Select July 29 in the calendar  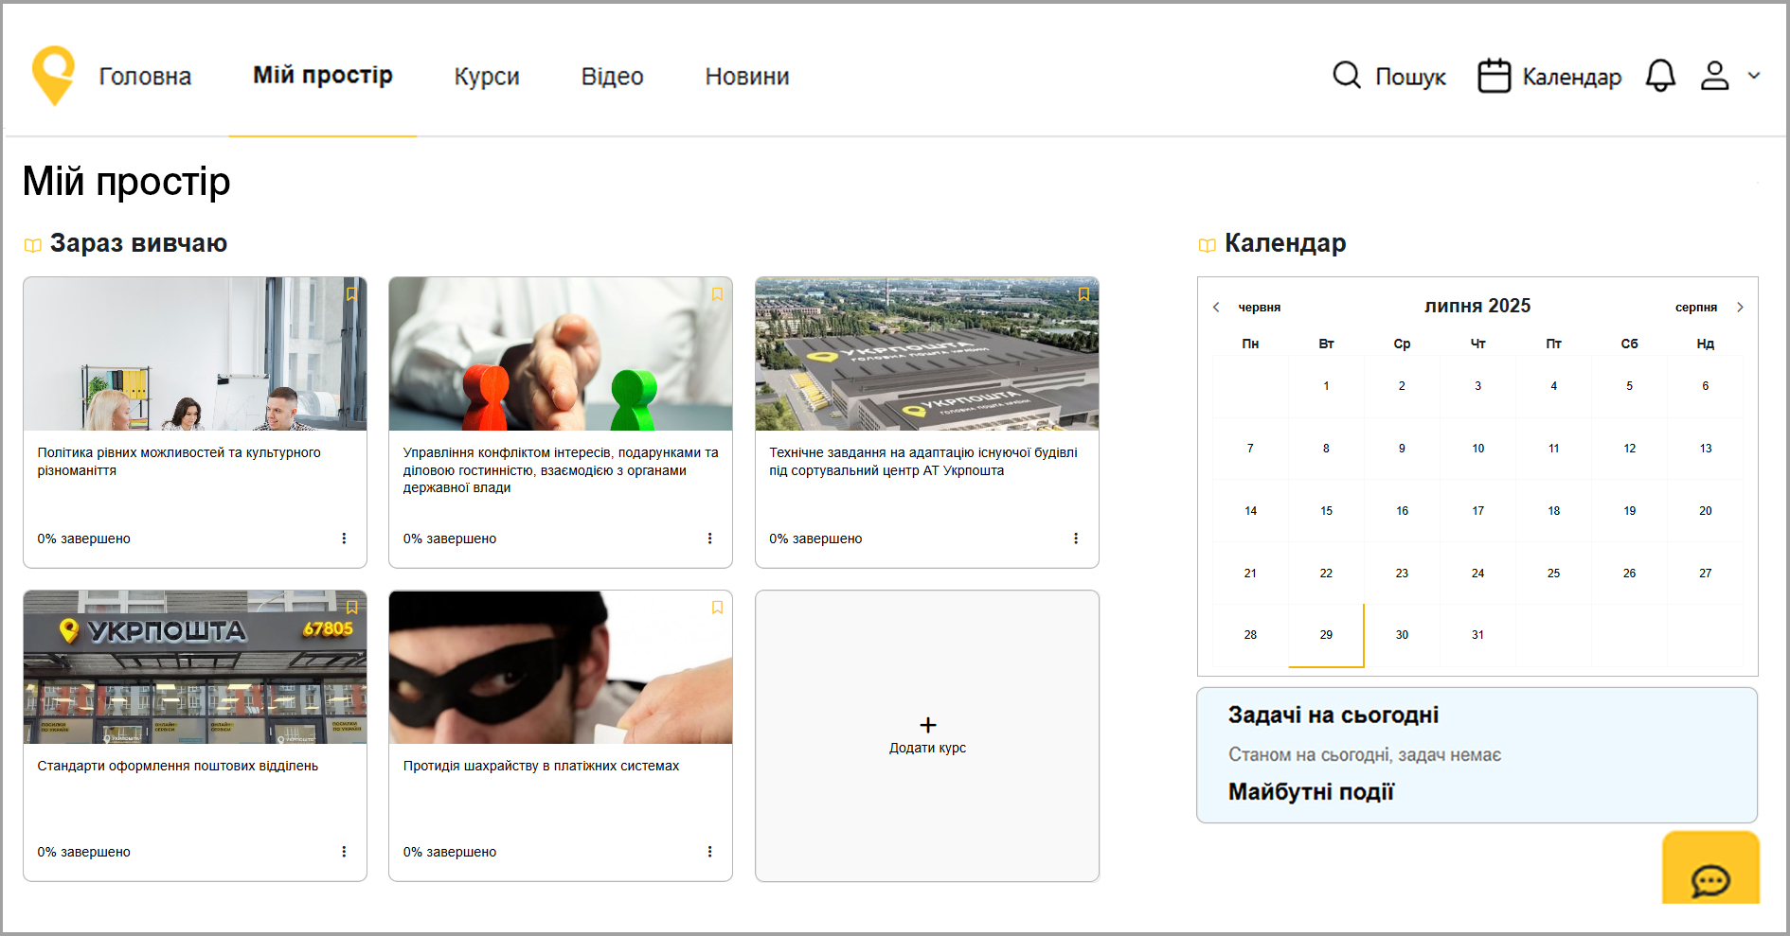click(x=1326, y=635)
